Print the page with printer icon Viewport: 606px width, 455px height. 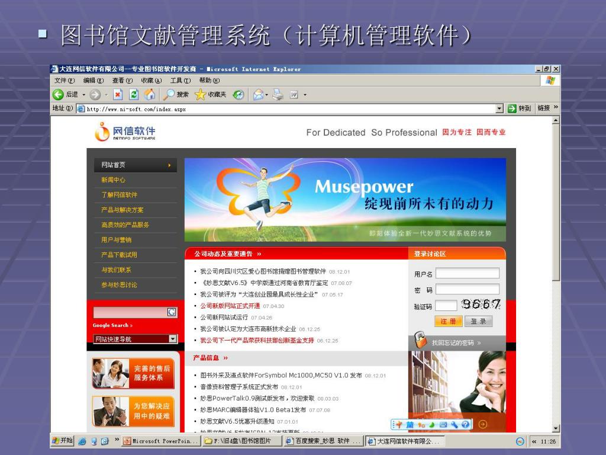click(278, 94)
